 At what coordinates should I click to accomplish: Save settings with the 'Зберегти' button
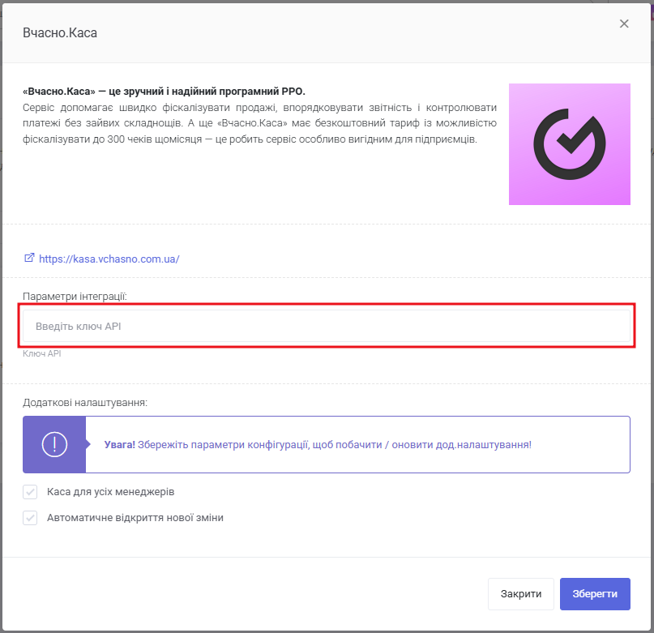click(x=594, y=594)
